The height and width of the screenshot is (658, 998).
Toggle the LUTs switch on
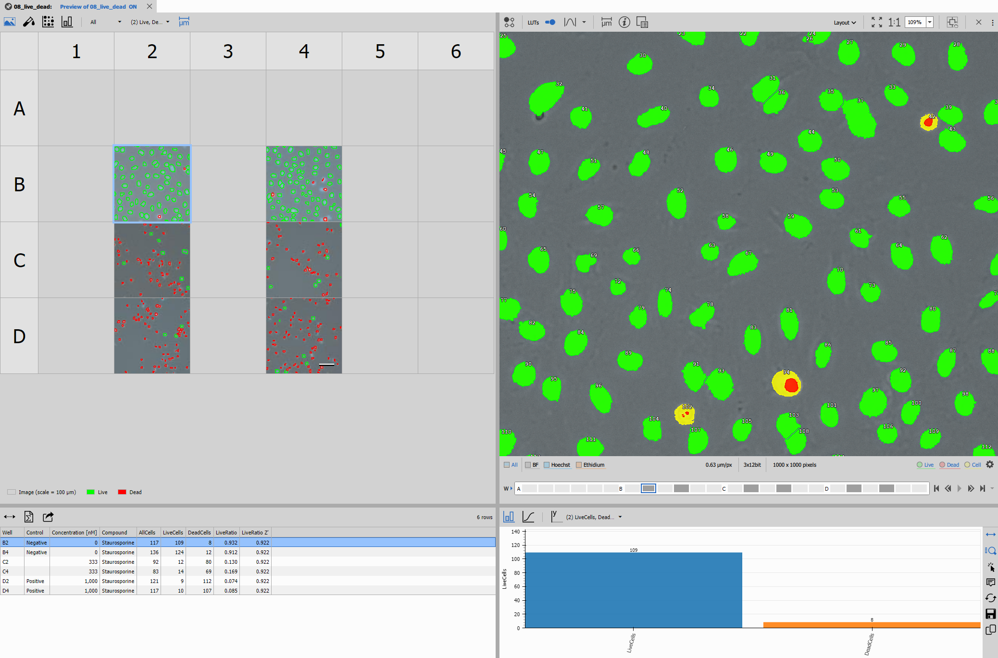[x=549, y=22]
